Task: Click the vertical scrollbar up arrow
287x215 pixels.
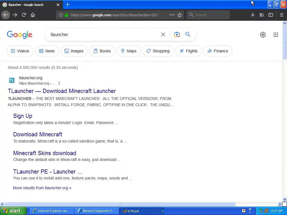Action: (x=284, y=23)
